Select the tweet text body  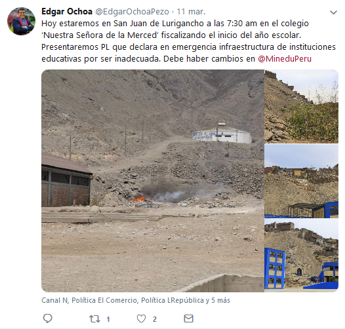point(188,41)
